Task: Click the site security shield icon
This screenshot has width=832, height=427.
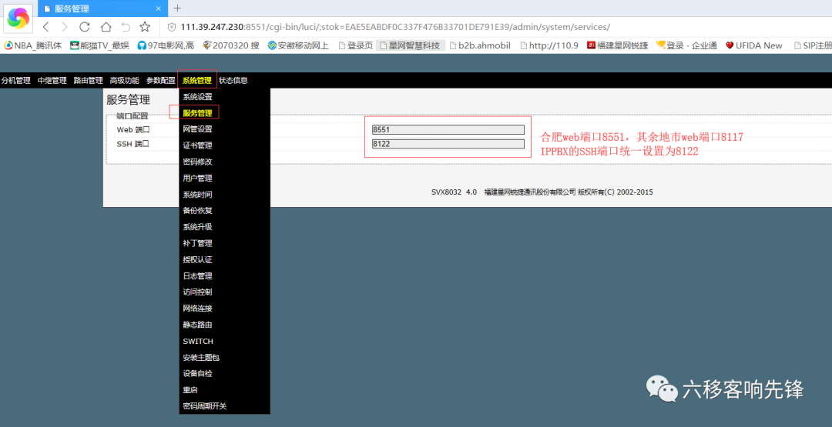Action: [171, 27]
